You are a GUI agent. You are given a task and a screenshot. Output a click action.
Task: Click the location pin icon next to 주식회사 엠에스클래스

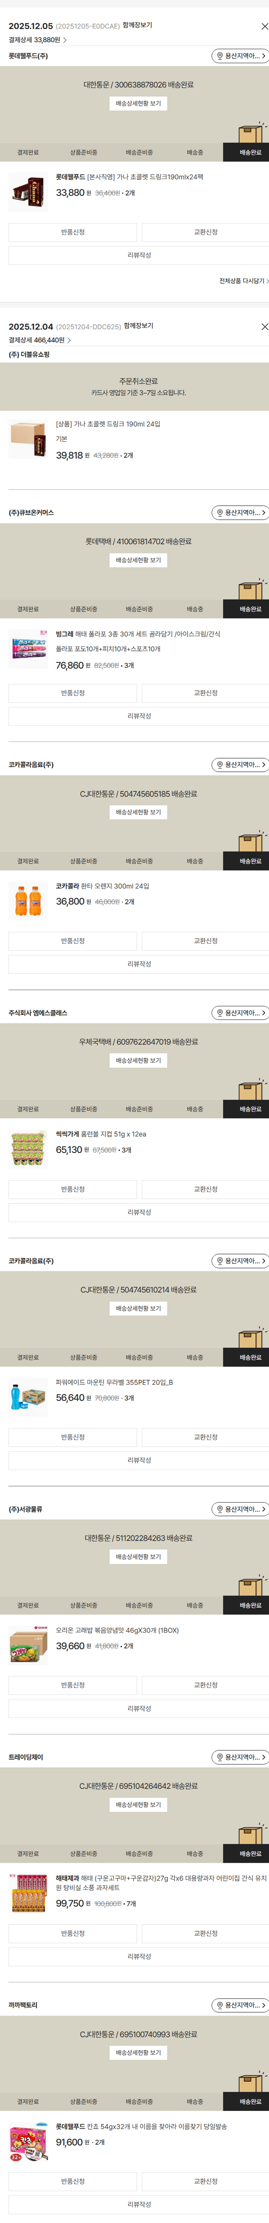coord(220,1013)
